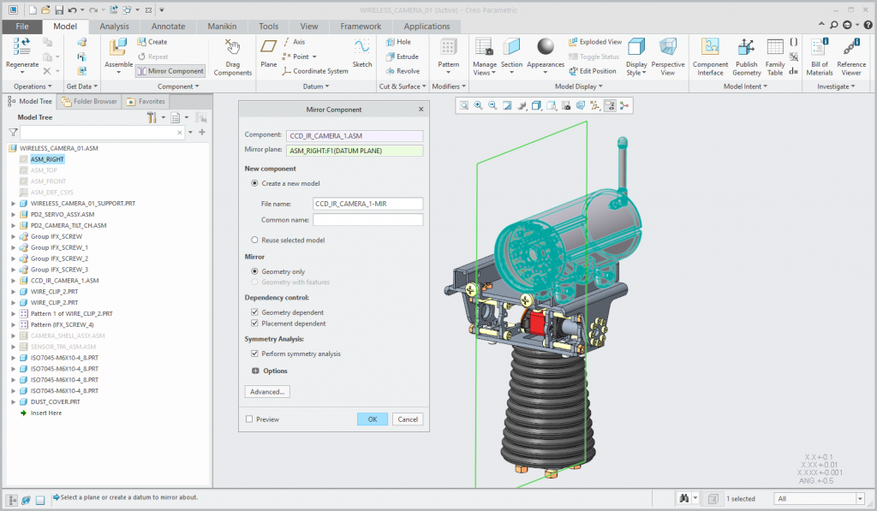Image resolution: width=877 pixels, height=511 pixels.
Task: Expand DUST_COVER.PRT tree node
Action: (14, 402)
